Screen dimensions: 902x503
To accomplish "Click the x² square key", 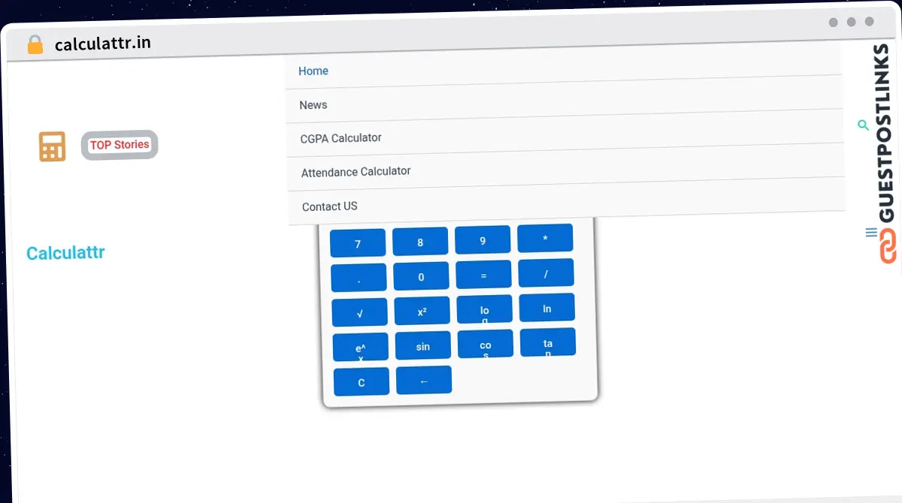I will tap(422, 311).
